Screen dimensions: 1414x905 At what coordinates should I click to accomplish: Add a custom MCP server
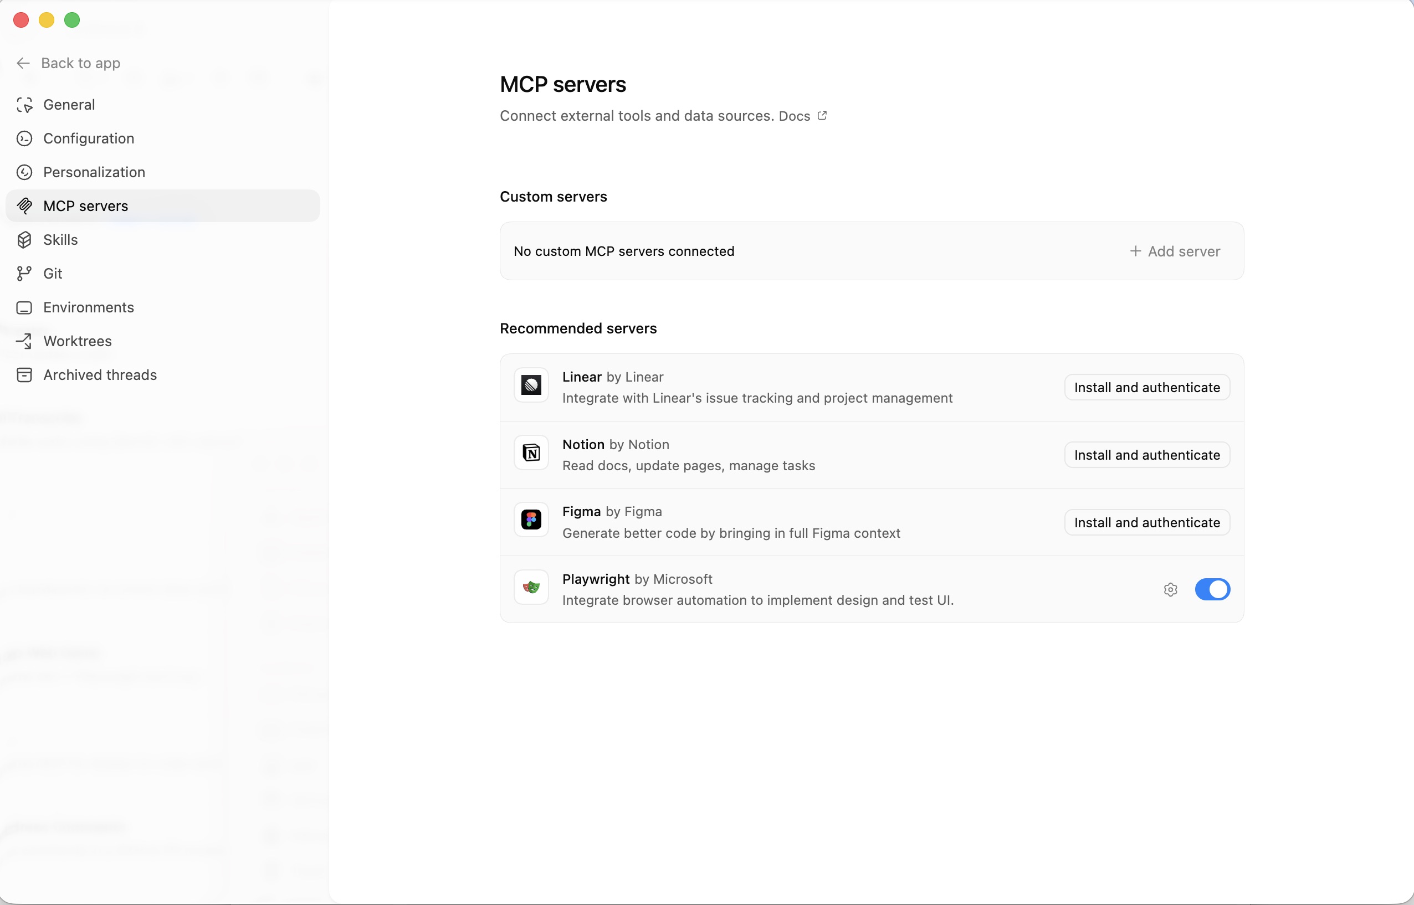1175,251
